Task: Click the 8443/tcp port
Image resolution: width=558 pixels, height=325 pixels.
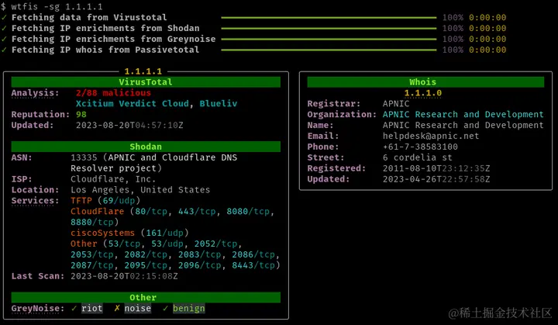Action: (x=253, y=265)
